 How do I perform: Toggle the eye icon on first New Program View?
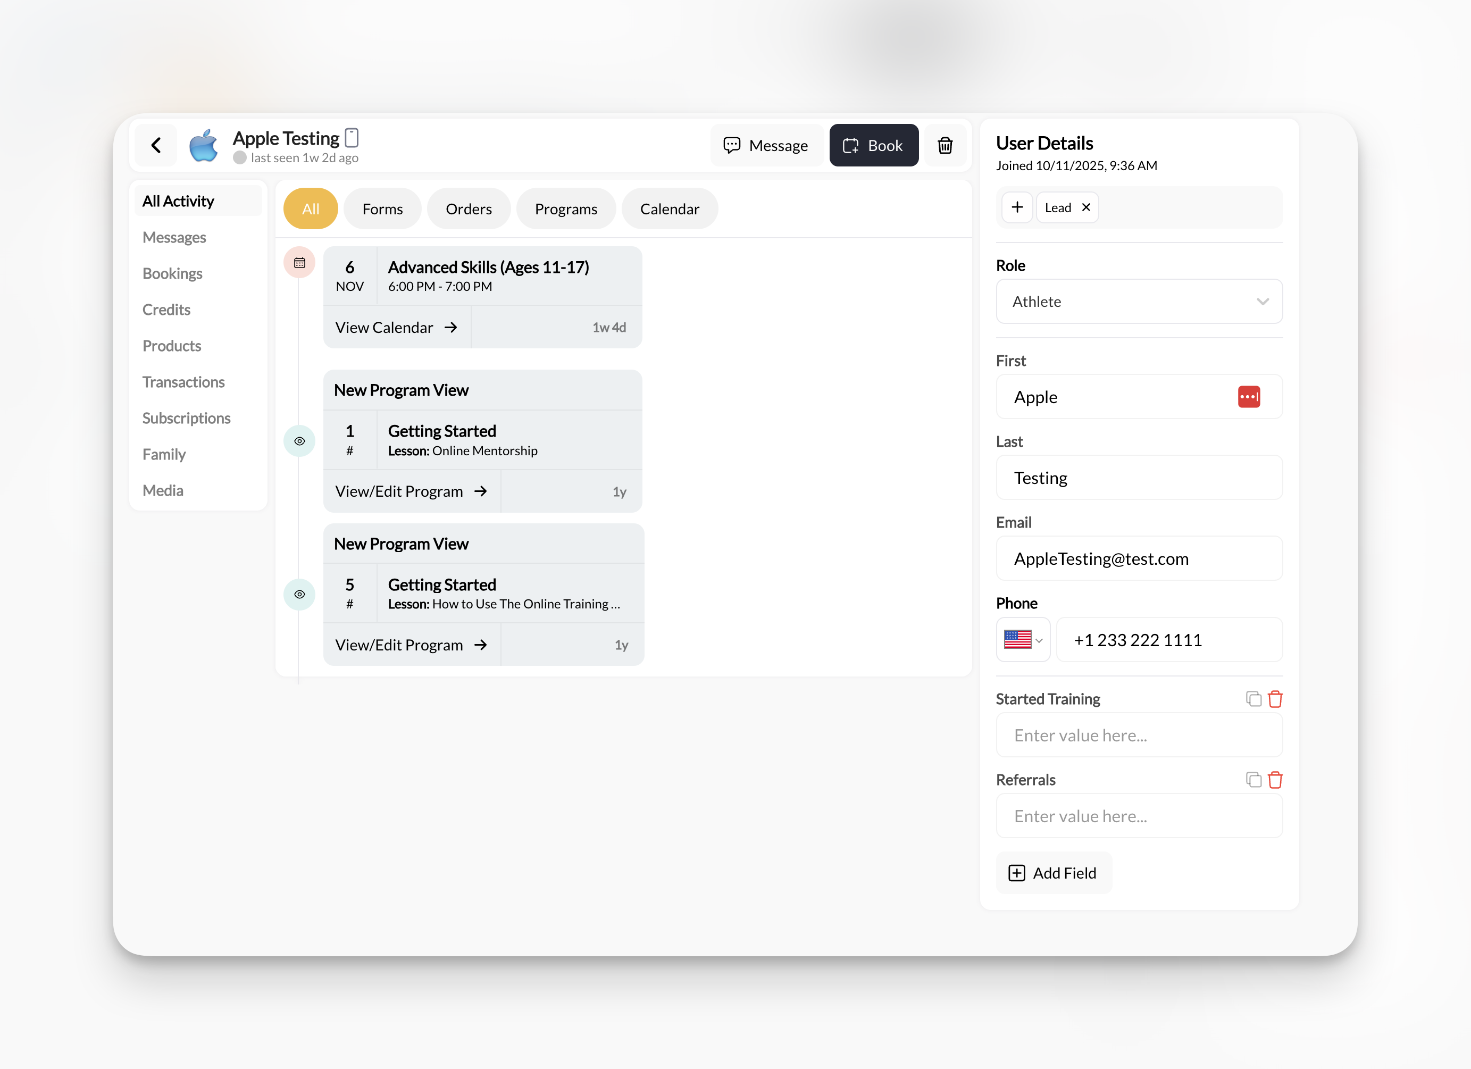[299, 441]
